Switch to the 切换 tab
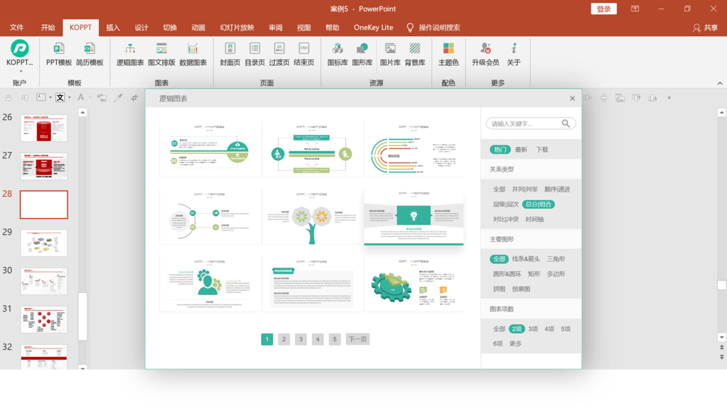 [x=170, y=28]
